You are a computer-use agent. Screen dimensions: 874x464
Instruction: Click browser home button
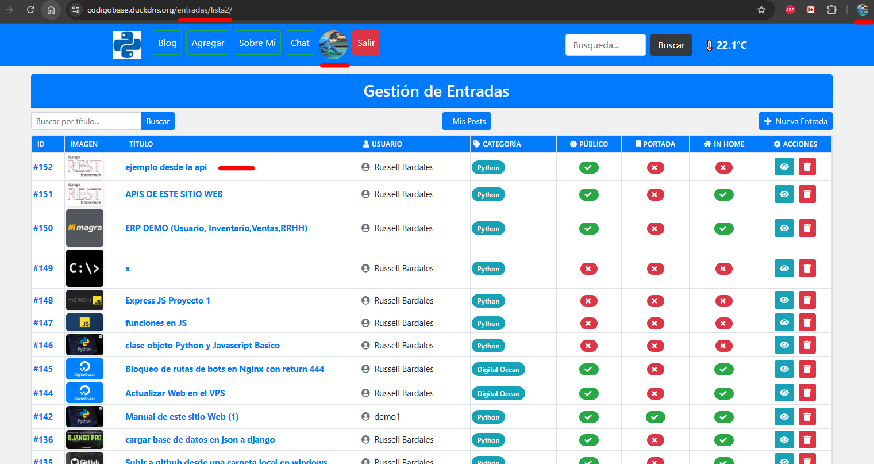[51, 10]
